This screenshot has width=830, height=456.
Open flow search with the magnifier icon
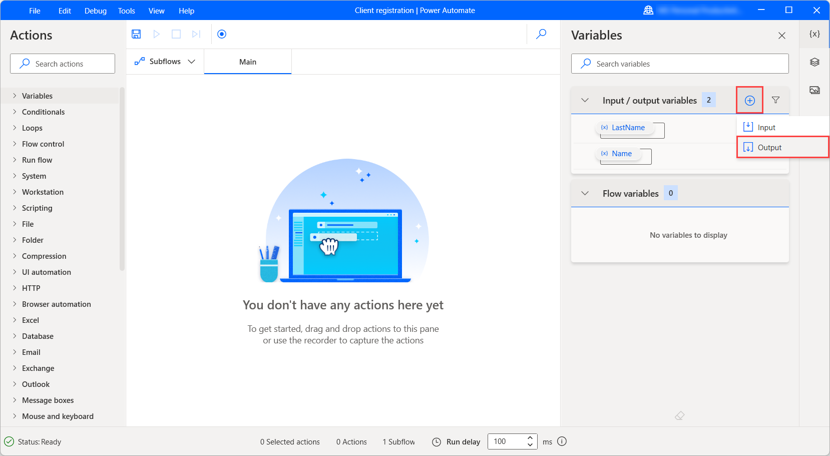541,34
